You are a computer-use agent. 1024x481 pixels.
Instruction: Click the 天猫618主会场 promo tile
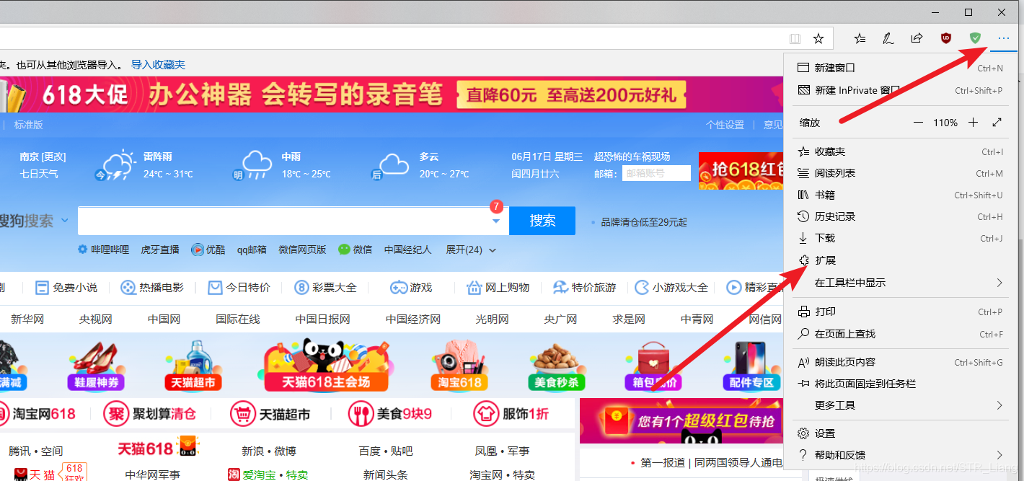pyautogui.click(x=326, y=364)
